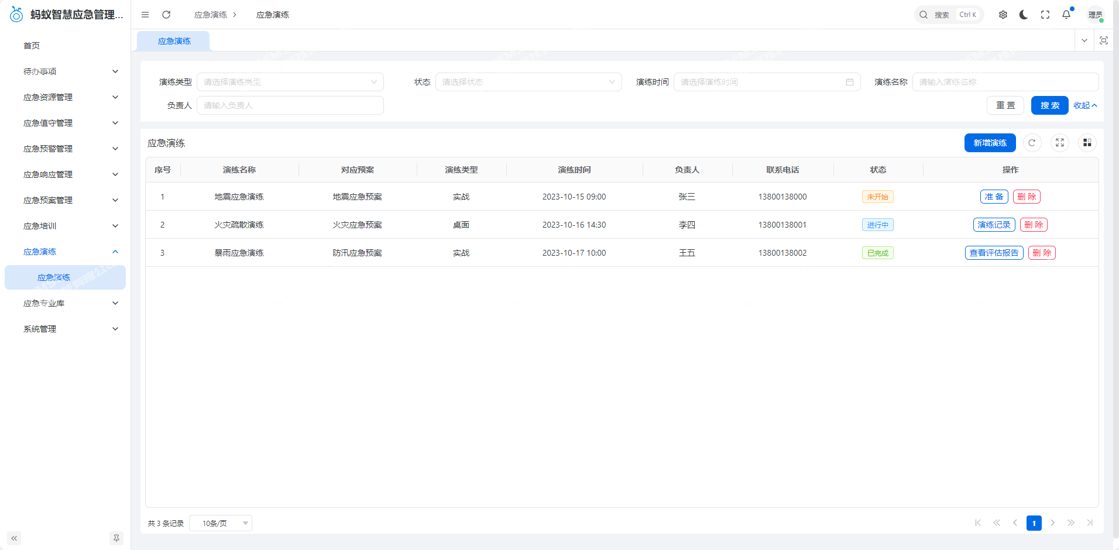Delete the 地震应急演练 row

tap(1027, 197)
